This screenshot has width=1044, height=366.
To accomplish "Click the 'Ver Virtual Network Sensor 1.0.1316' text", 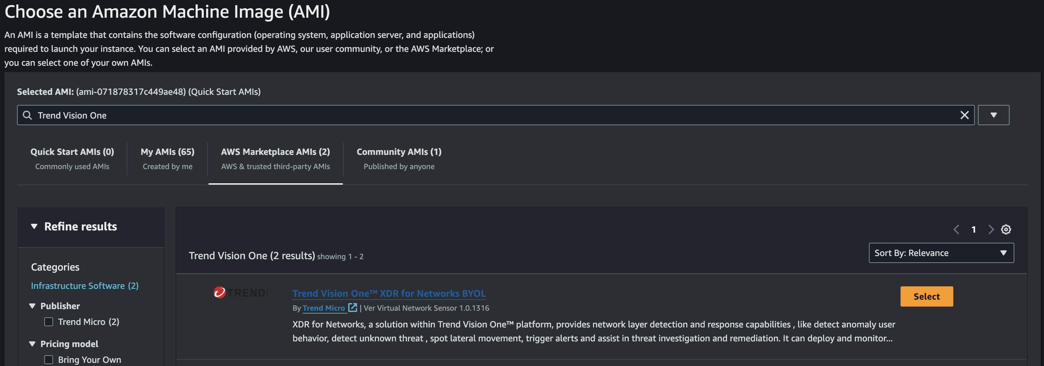I will 426,308.
